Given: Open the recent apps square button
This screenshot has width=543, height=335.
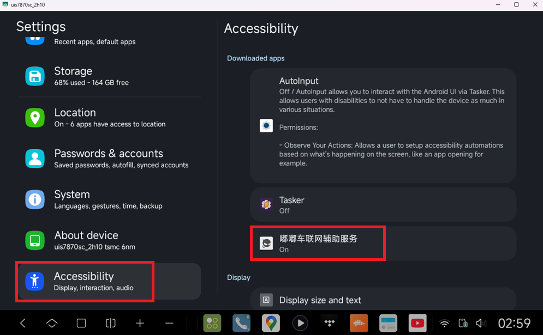Looking at the screenshot, I should (x=81, y=323).
